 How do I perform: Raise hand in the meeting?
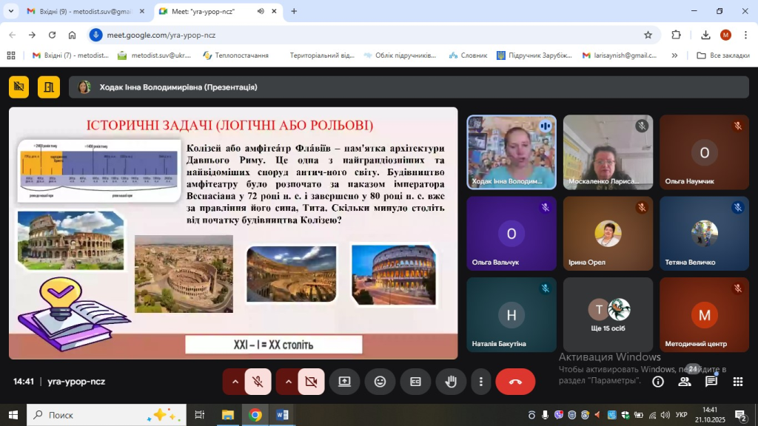450,382
